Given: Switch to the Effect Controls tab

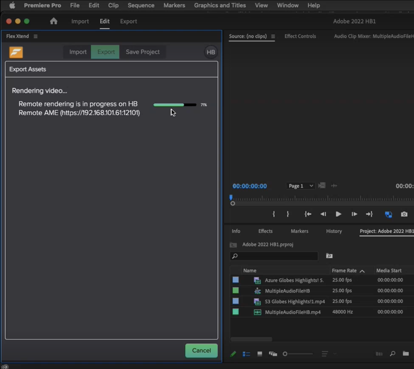Looking at the screenshot, I should tap(300, 36).
